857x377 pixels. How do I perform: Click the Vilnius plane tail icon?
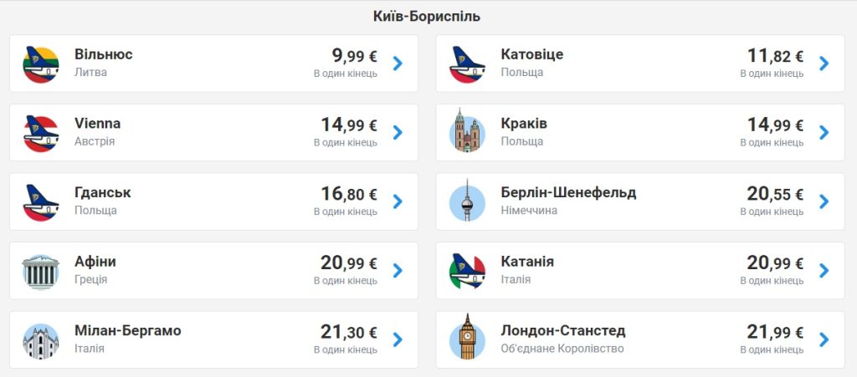pos(41,64)
